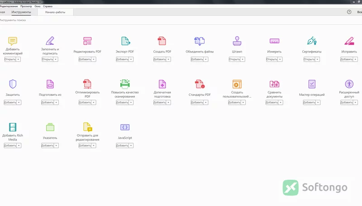Click Открыть button under Сертификаты
The height and width of the screenshot is (206, 362).
(309, 60)
